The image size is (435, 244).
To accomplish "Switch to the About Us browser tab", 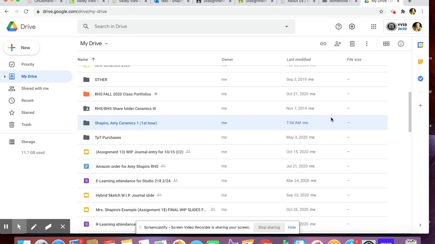I will [298, 2].
